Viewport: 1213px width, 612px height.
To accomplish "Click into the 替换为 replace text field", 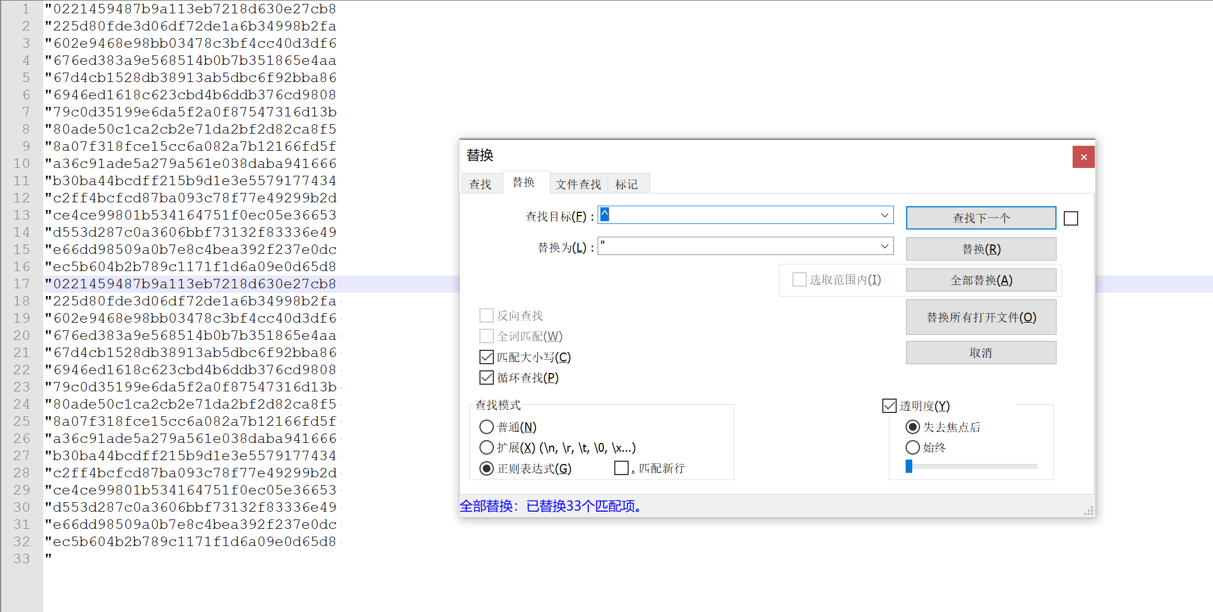I will point(738,246).
